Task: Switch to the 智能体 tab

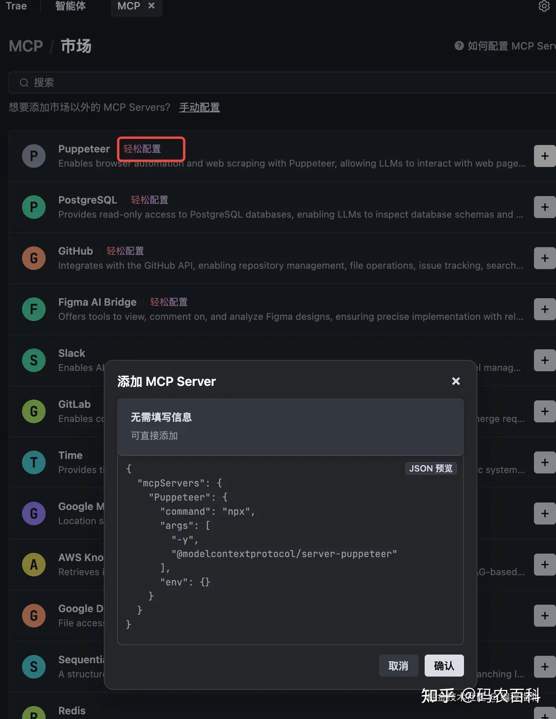Action: (70, 6)
